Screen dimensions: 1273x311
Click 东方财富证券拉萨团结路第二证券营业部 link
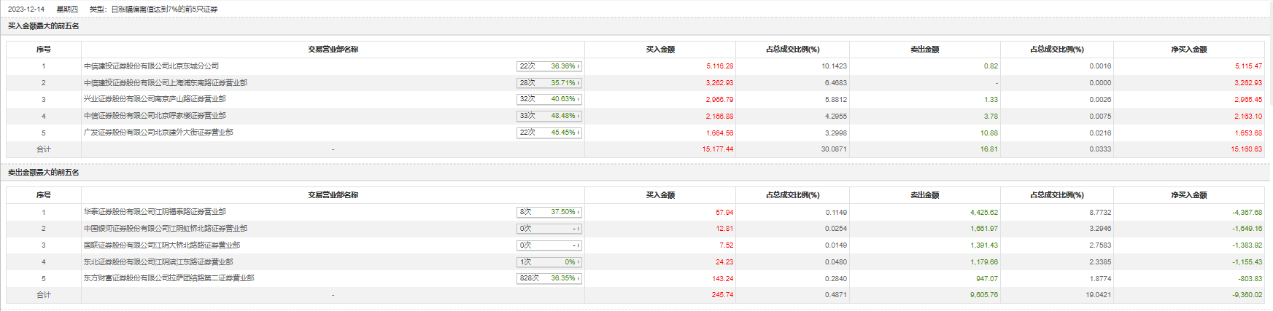(169, 278)
